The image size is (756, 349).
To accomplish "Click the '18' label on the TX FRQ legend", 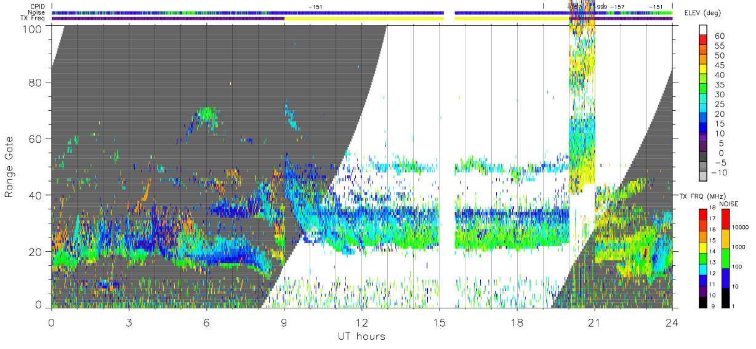I will coord(712,209).
